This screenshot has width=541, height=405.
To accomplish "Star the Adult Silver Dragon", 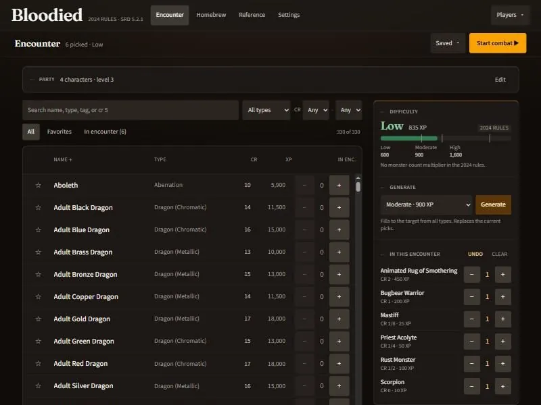I will pos(39,385).
